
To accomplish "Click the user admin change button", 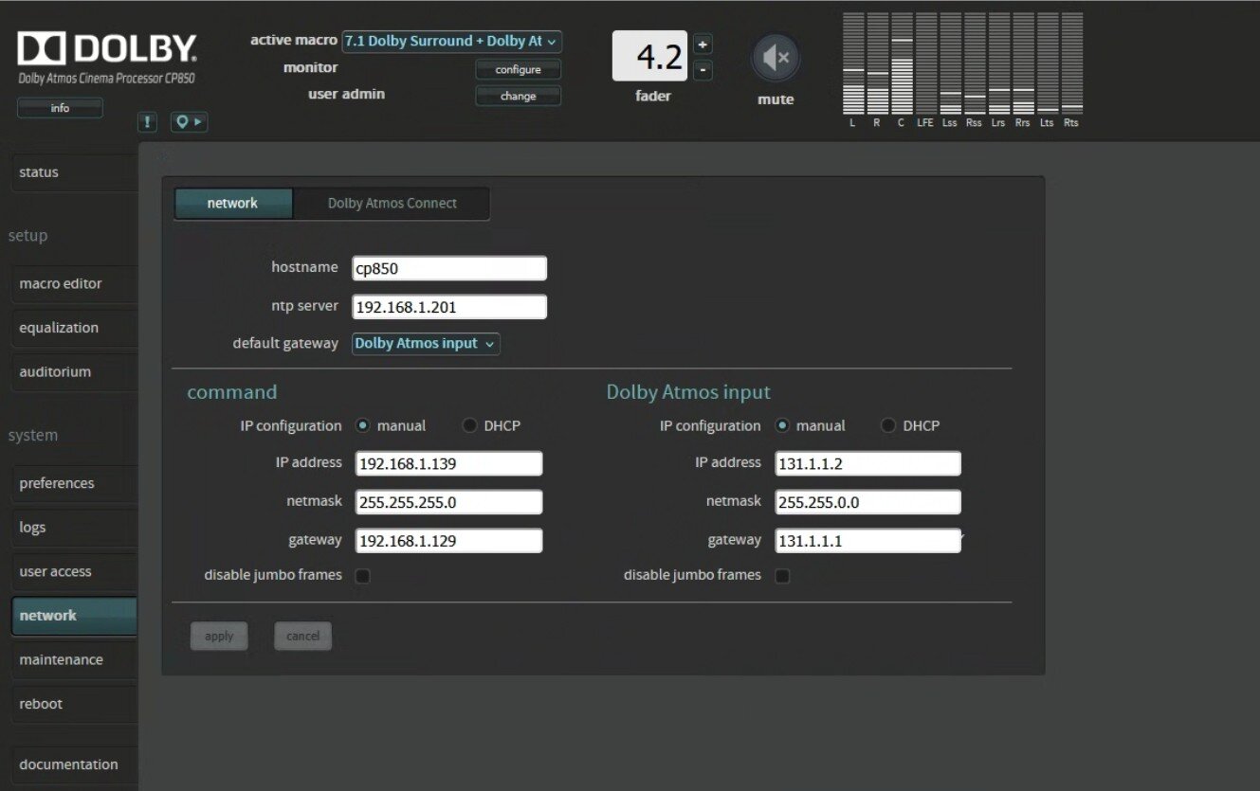I will click(518, 96).
